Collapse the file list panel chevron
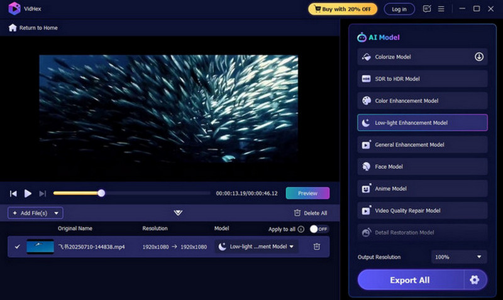The image size is (503, 300). tap(178, 213)
